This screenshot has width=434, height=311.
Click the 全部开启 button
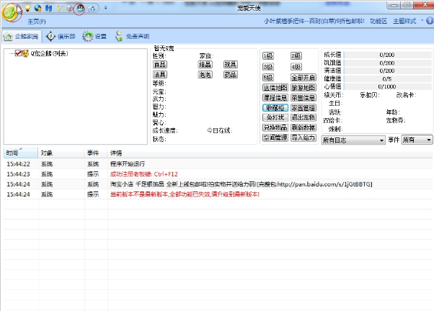(303, 77)
